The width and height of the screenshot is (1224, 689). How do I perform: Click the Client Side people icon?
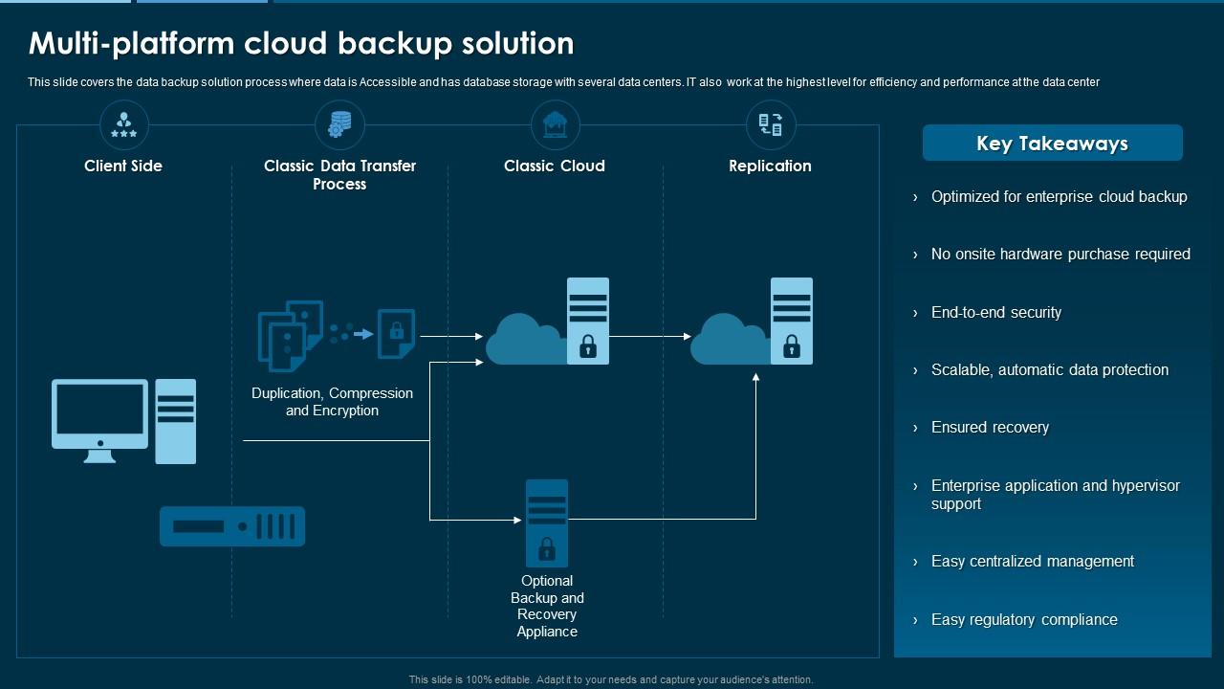coord(124,124)
